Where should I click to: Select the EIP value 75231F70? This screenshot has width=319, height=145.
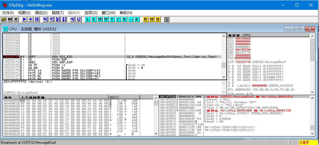(x=243, y=62)
